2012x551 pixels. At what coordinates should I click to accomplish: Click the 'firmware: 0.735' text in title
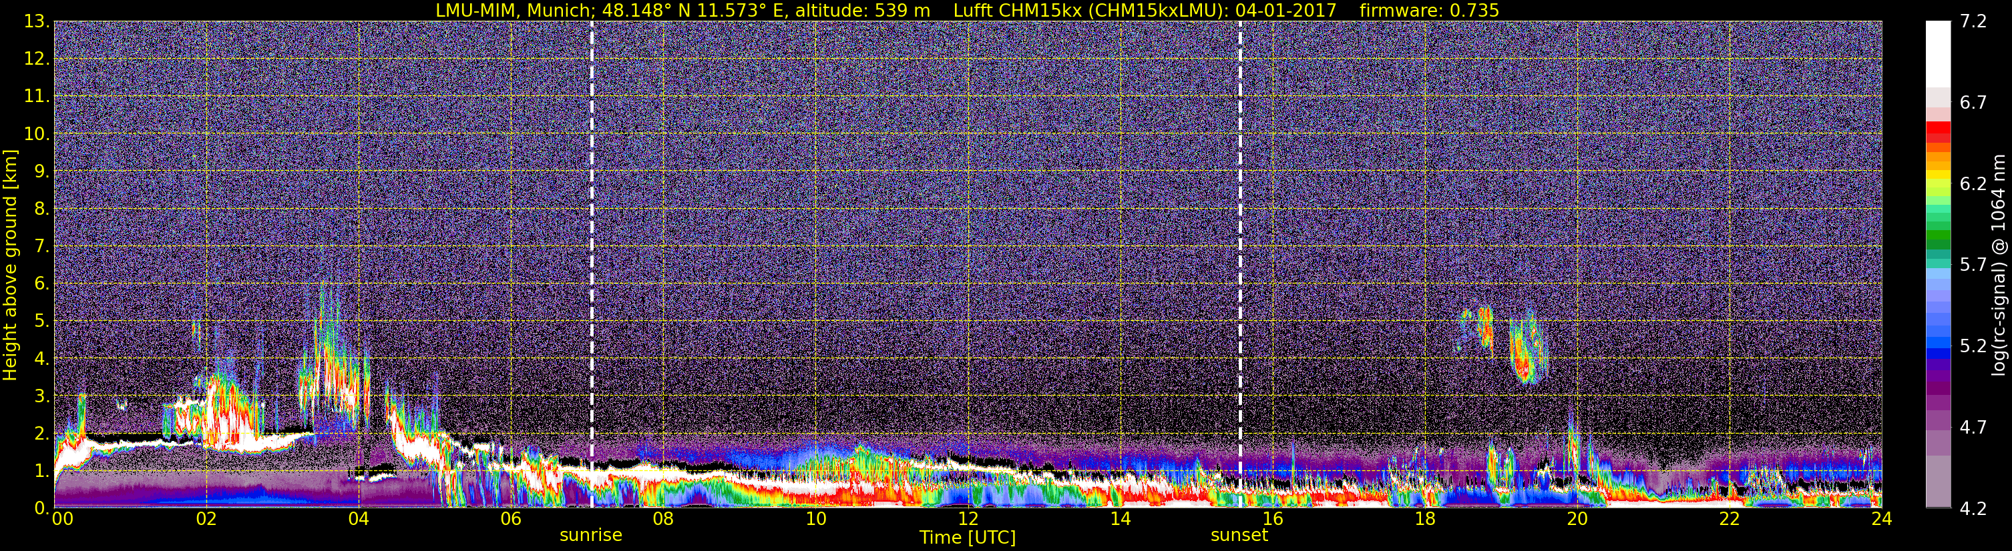tap(1429, 10)
